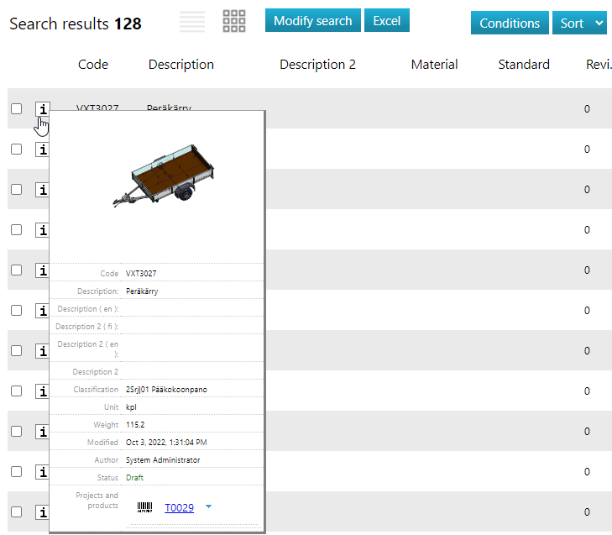Open the Conditions button

pyautogui.click(x=510, y=23)
